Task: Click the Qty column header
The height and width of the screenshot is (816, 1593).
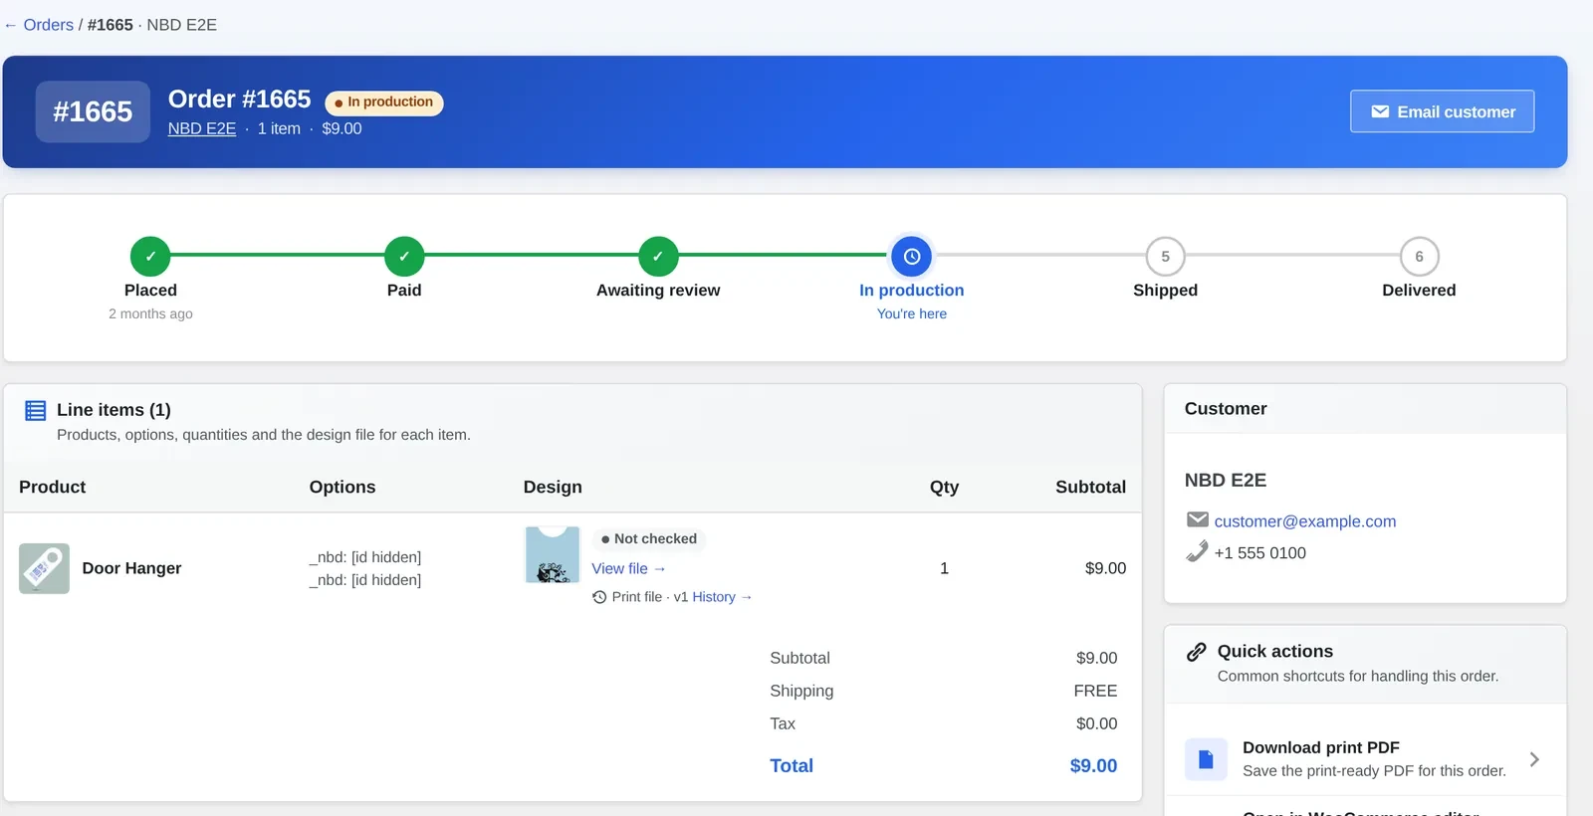Action: pos(944,487)
